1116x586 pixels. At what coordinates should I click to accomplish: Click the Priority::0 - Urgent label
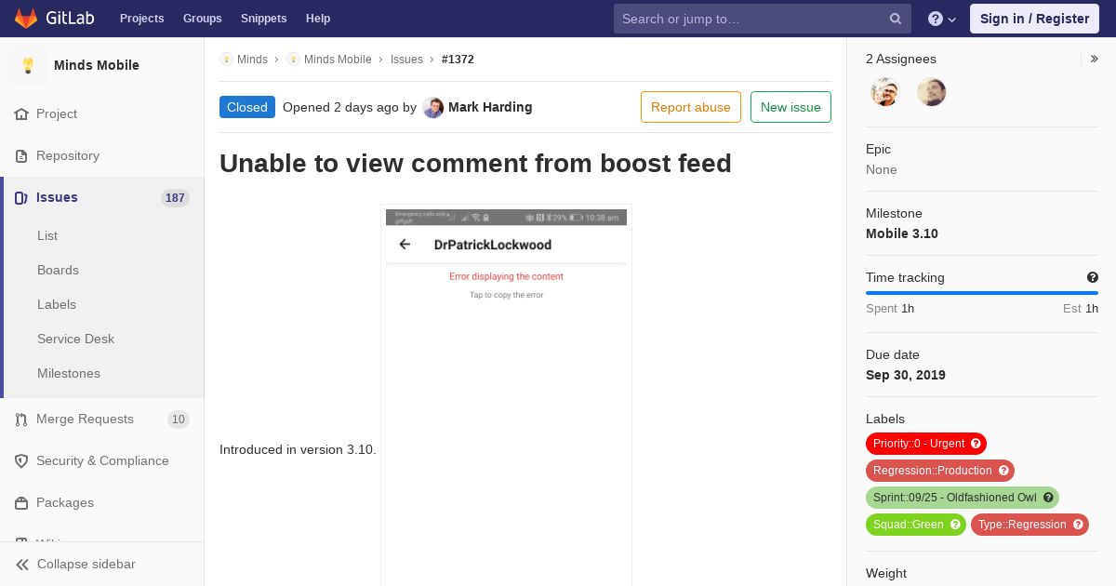(926, 444)
